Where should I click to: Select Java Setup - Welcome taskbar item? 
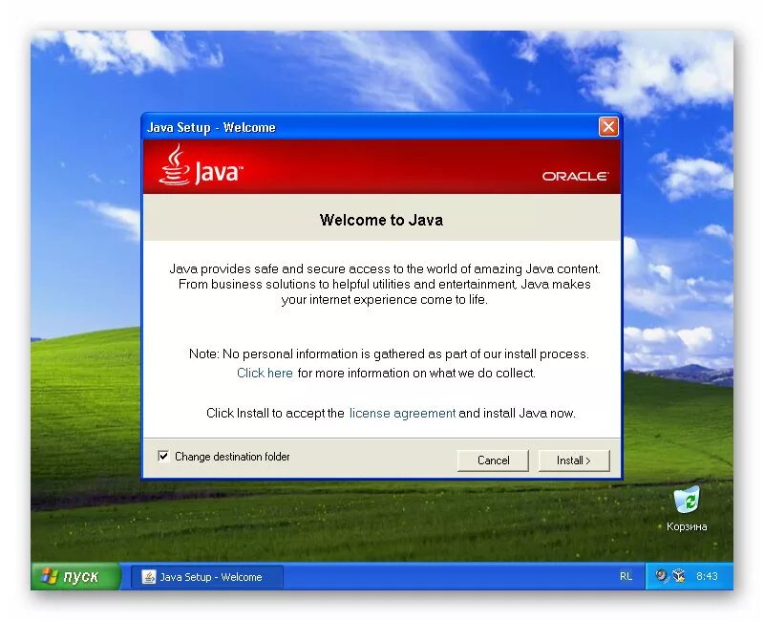pyautogui.click(x=207, y=577)
